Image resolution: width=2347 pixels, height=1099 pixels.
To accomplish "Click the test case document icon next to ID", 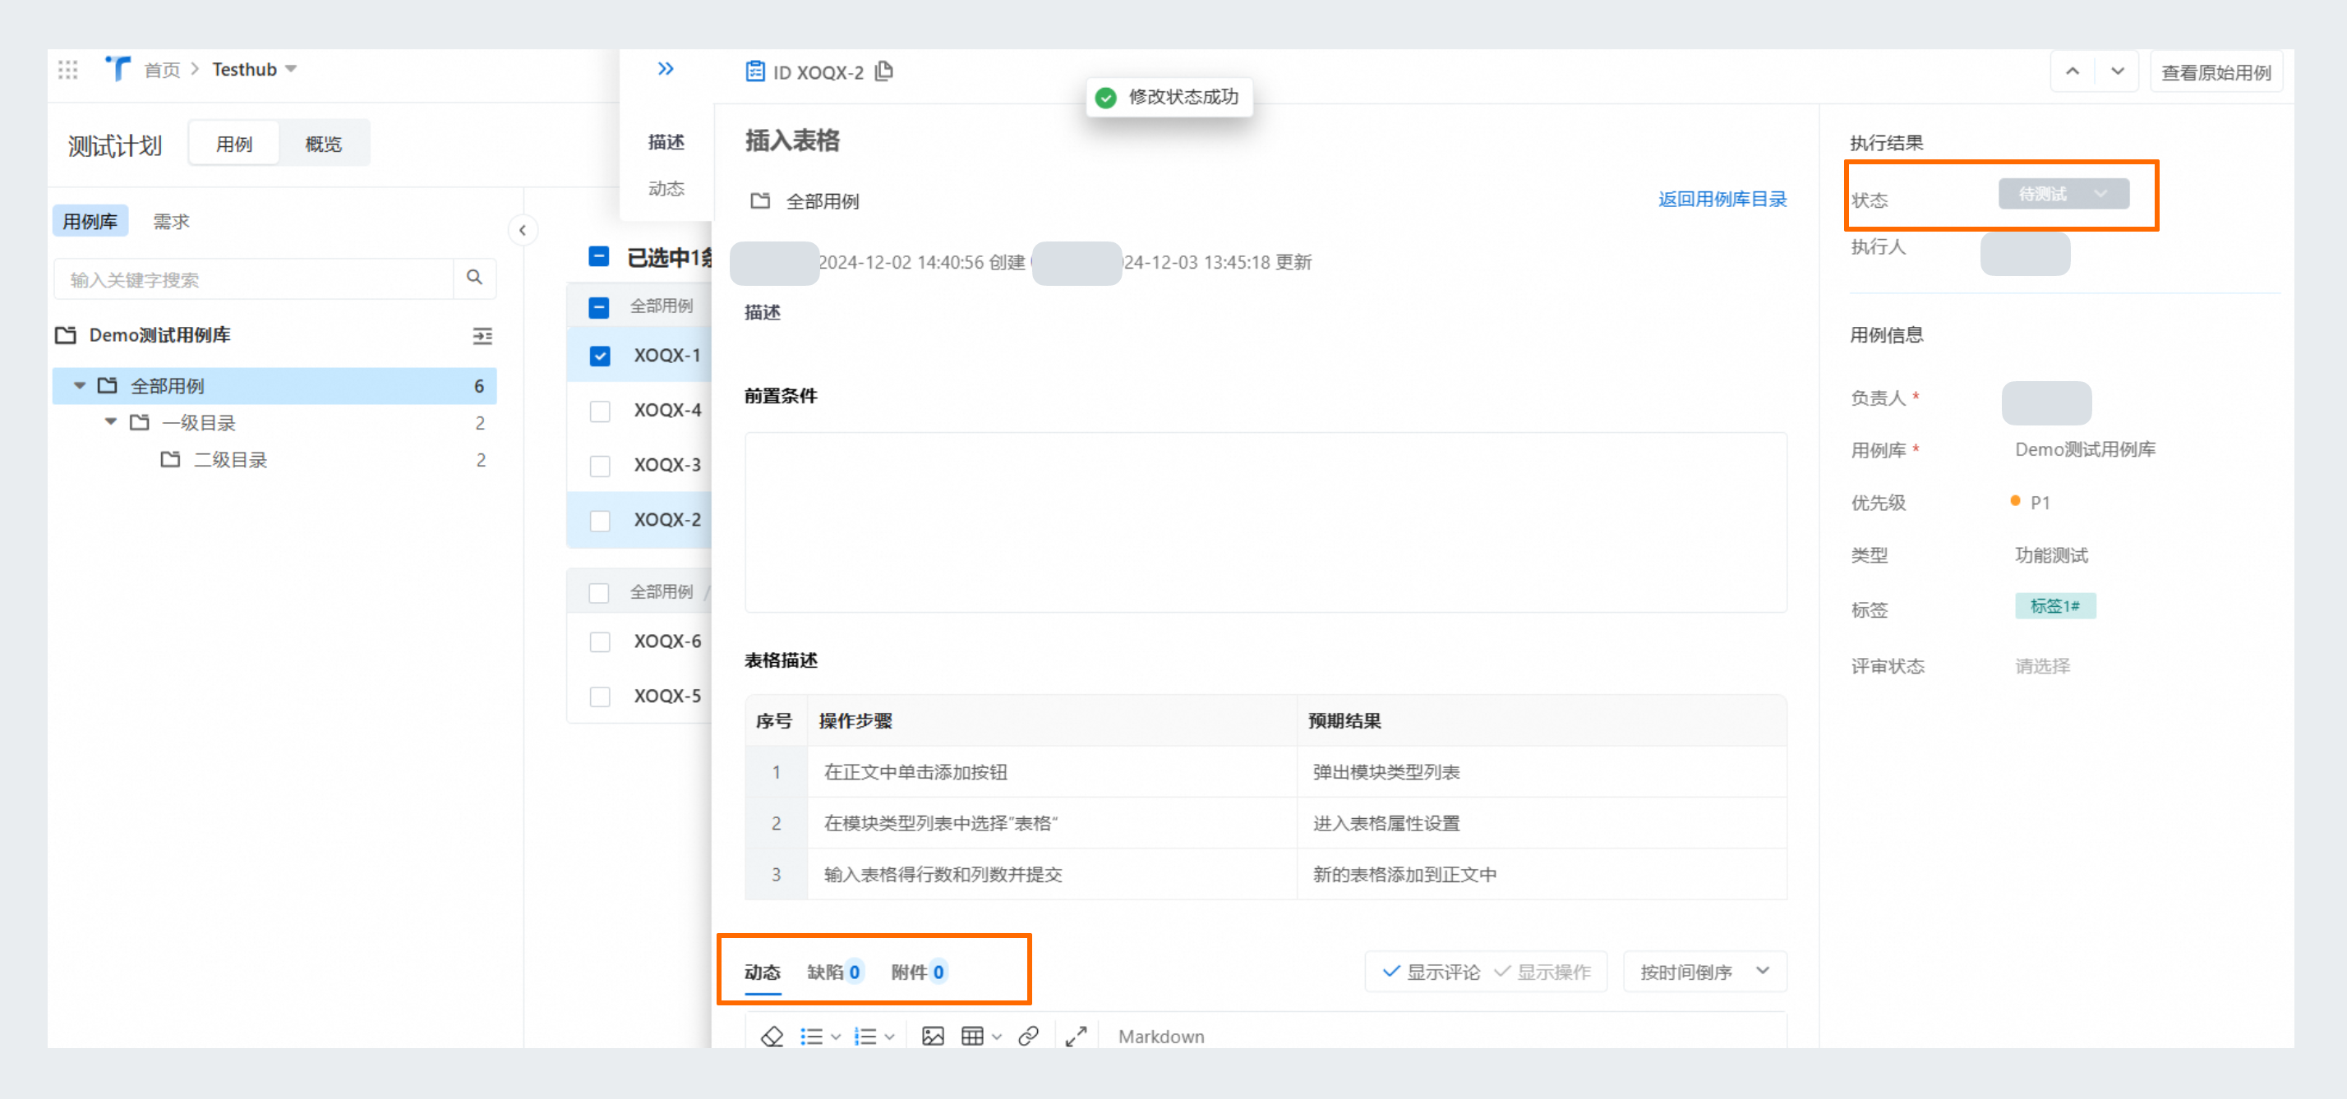I will (754, 71).
